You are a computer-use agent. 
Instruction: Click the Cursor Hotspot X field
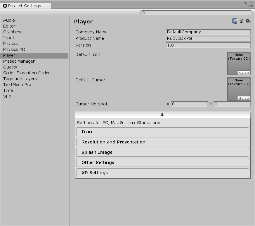pyautogui.click(x=189, y=104)
